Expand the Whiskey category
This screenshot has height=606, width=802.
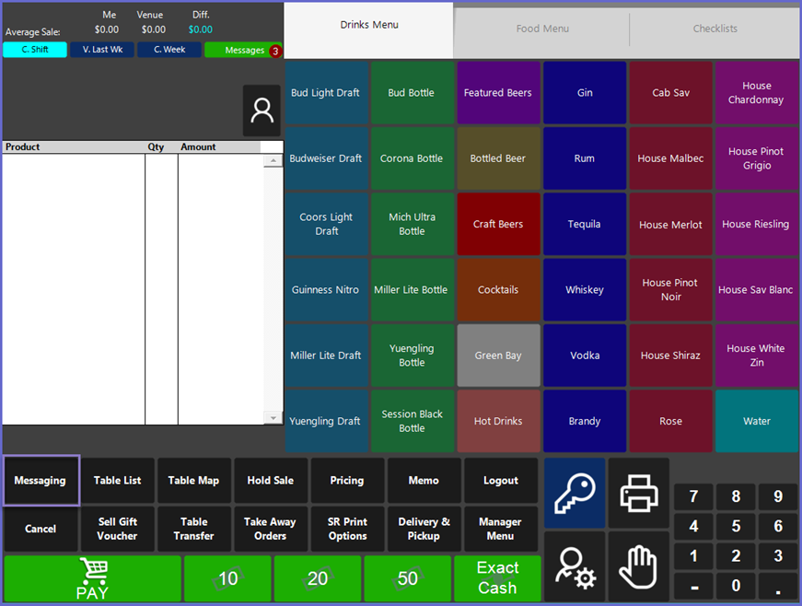coord(585,290)
